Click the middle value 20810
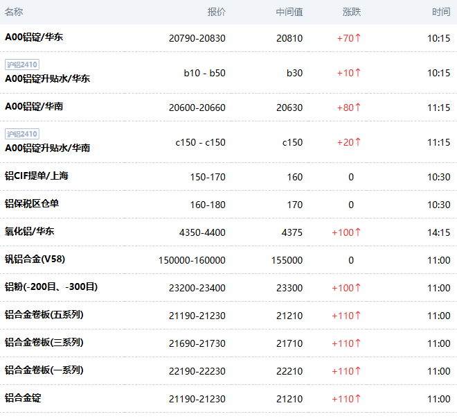457x419 pixels. coord(289,38)
